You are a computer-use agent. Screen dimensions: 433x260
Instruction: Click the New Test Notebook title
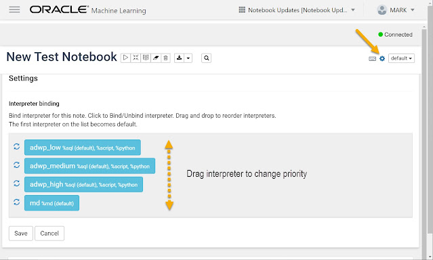point(62,57)
